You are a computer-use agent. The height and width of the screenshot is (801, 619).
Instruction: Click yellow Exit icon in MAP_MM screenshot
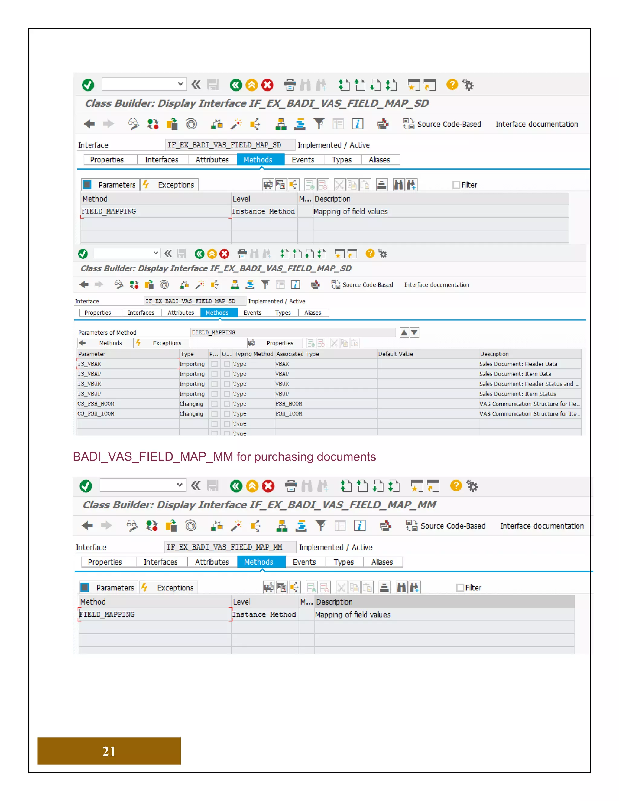(x=252, y=486)
